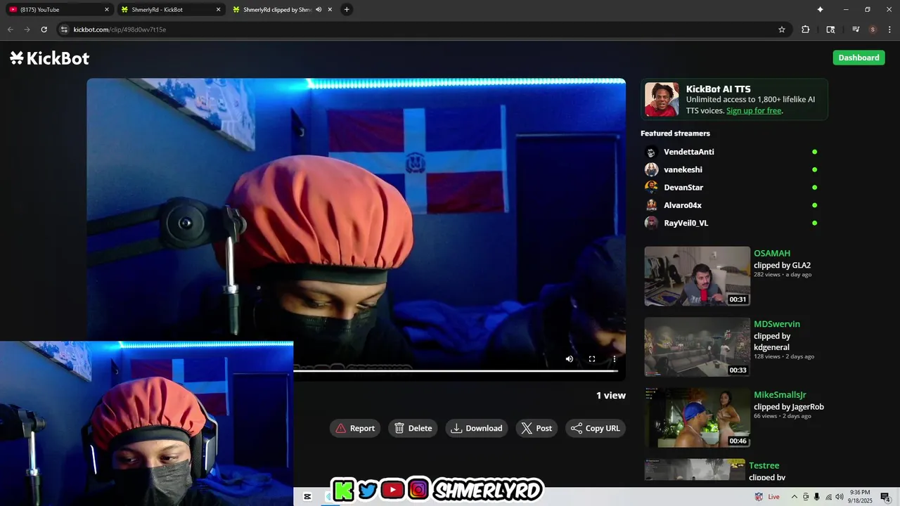The image size is (900, 506).
Task: Click RayVeil0_VL's avatar icon
Action: (x=652, y=223)
